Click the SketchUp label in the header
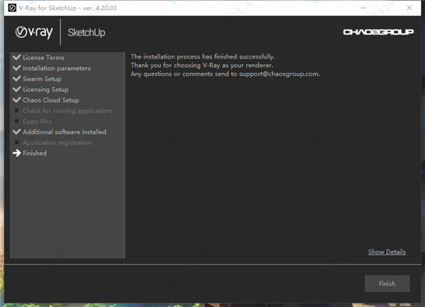The image size is (425, 307). click(x=87, y=33)
